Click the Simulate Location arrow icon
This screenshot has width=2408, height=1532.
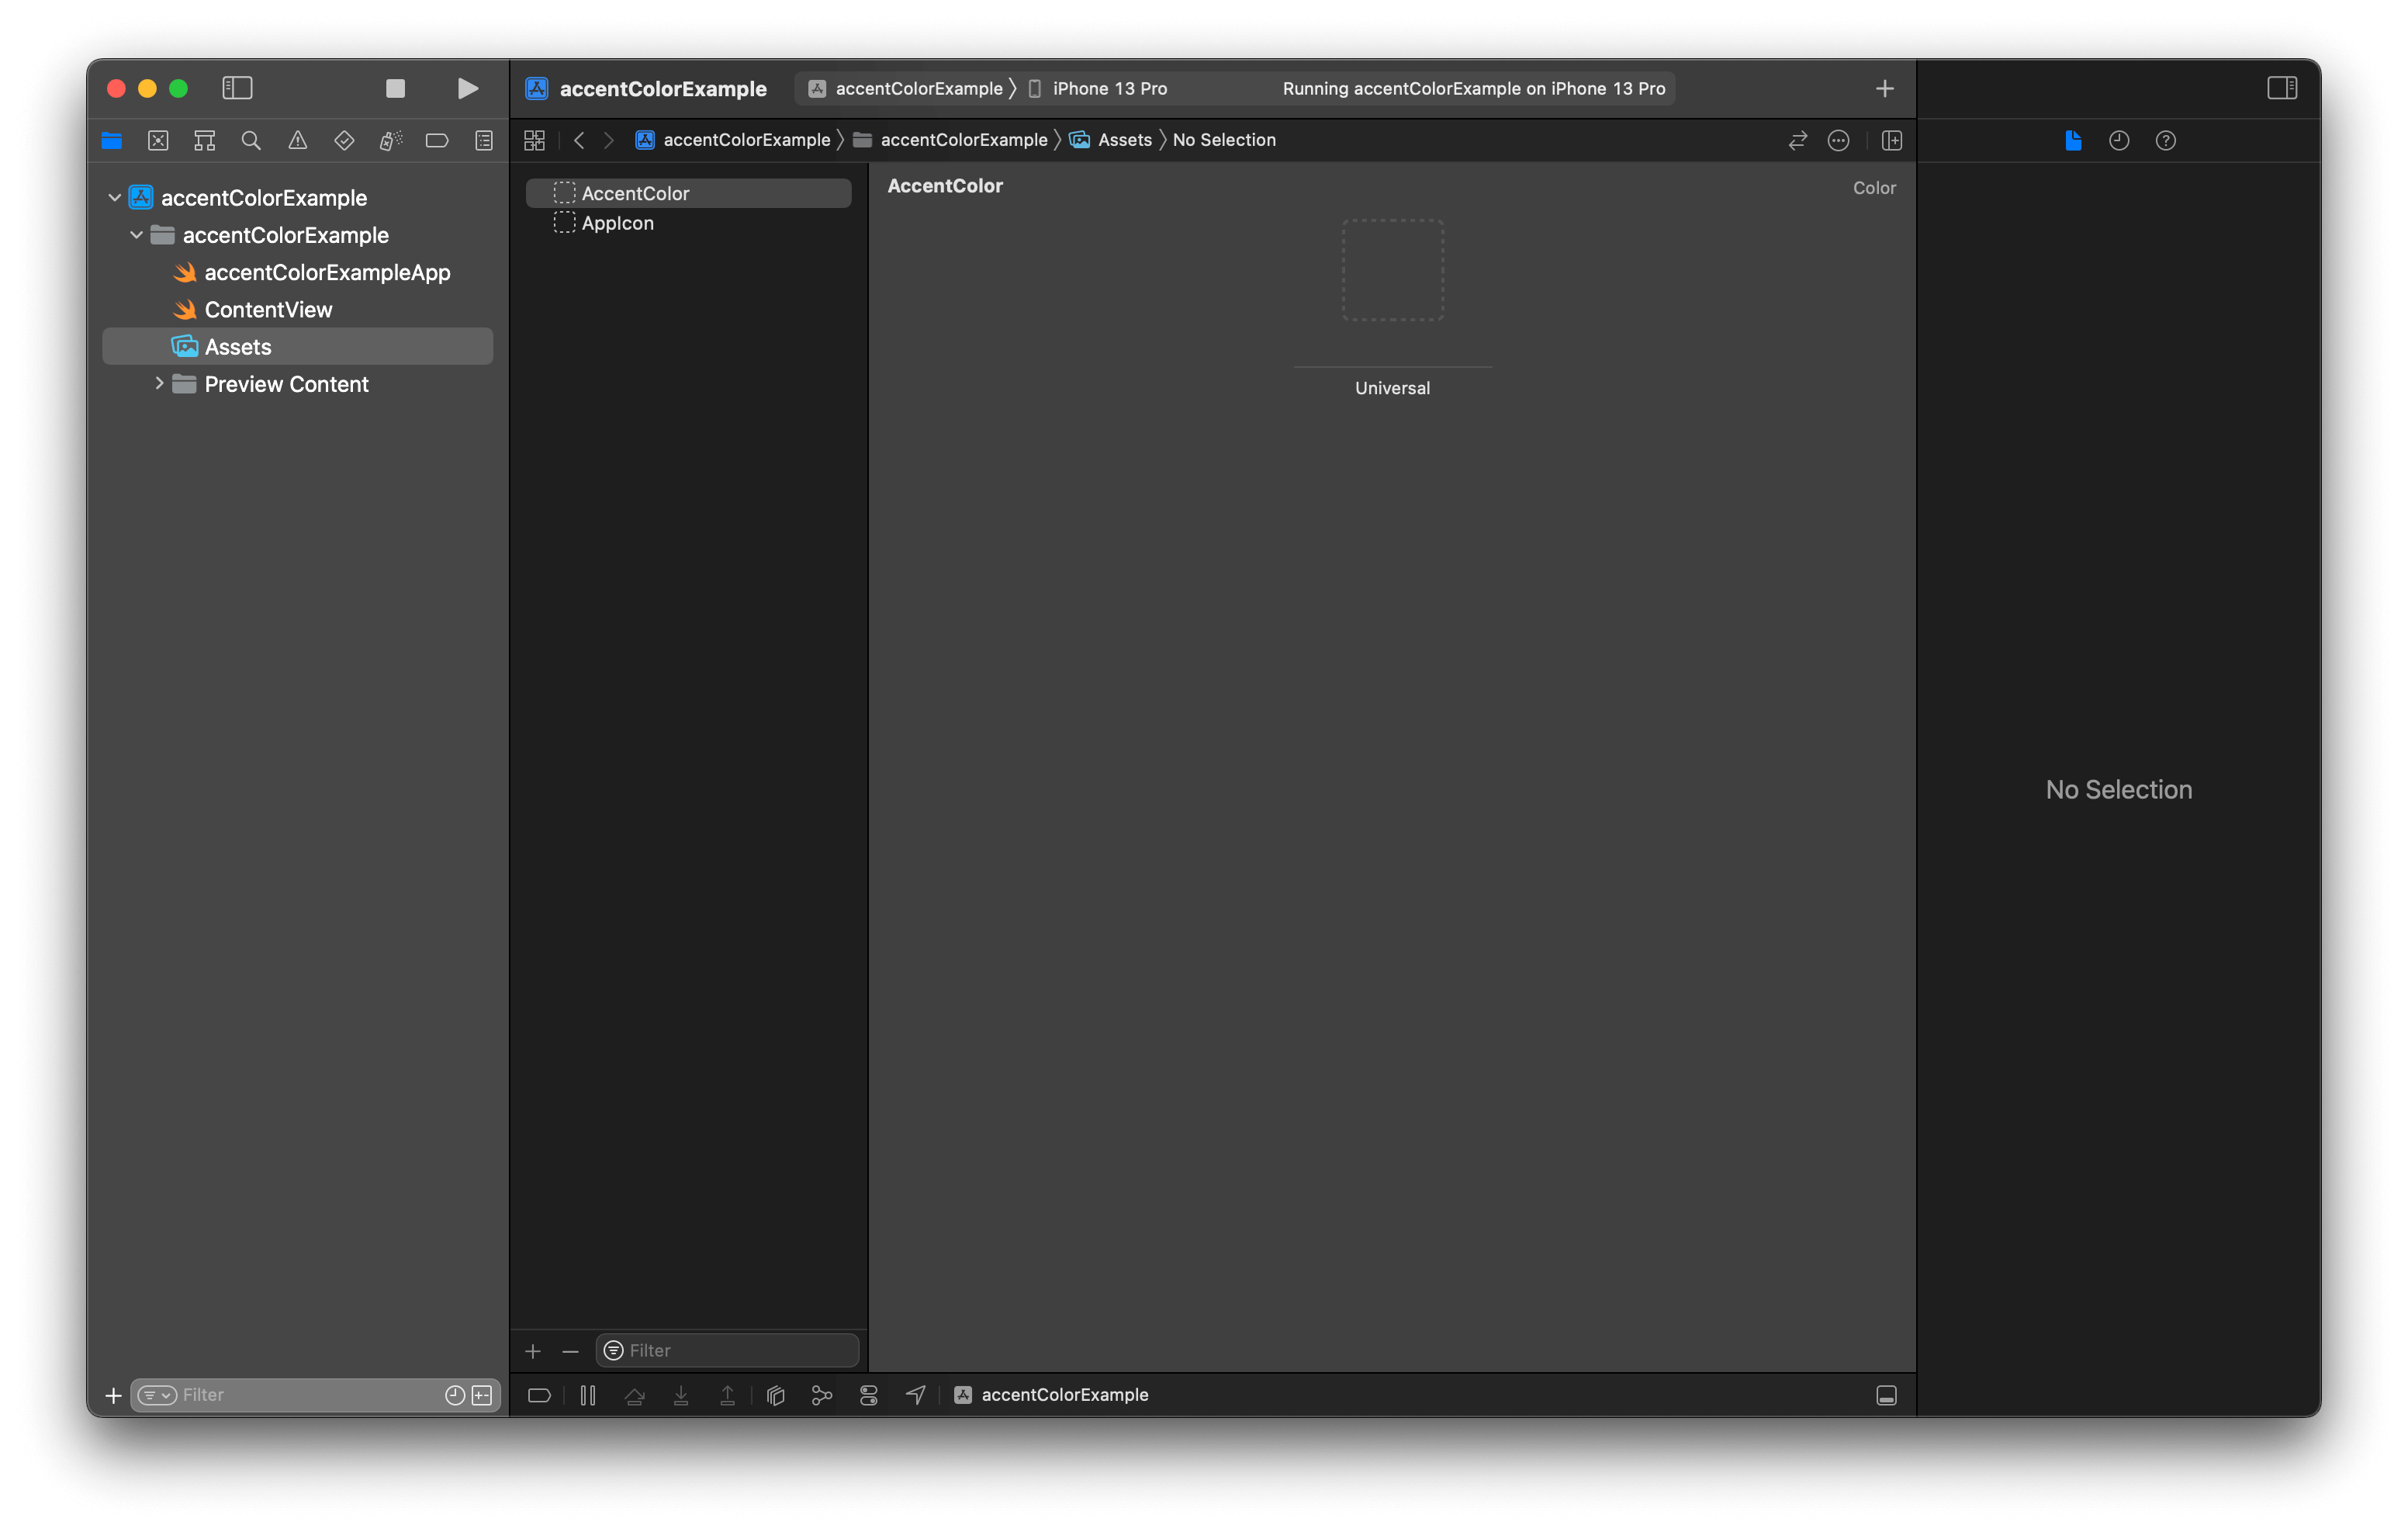coord(915,1395)
